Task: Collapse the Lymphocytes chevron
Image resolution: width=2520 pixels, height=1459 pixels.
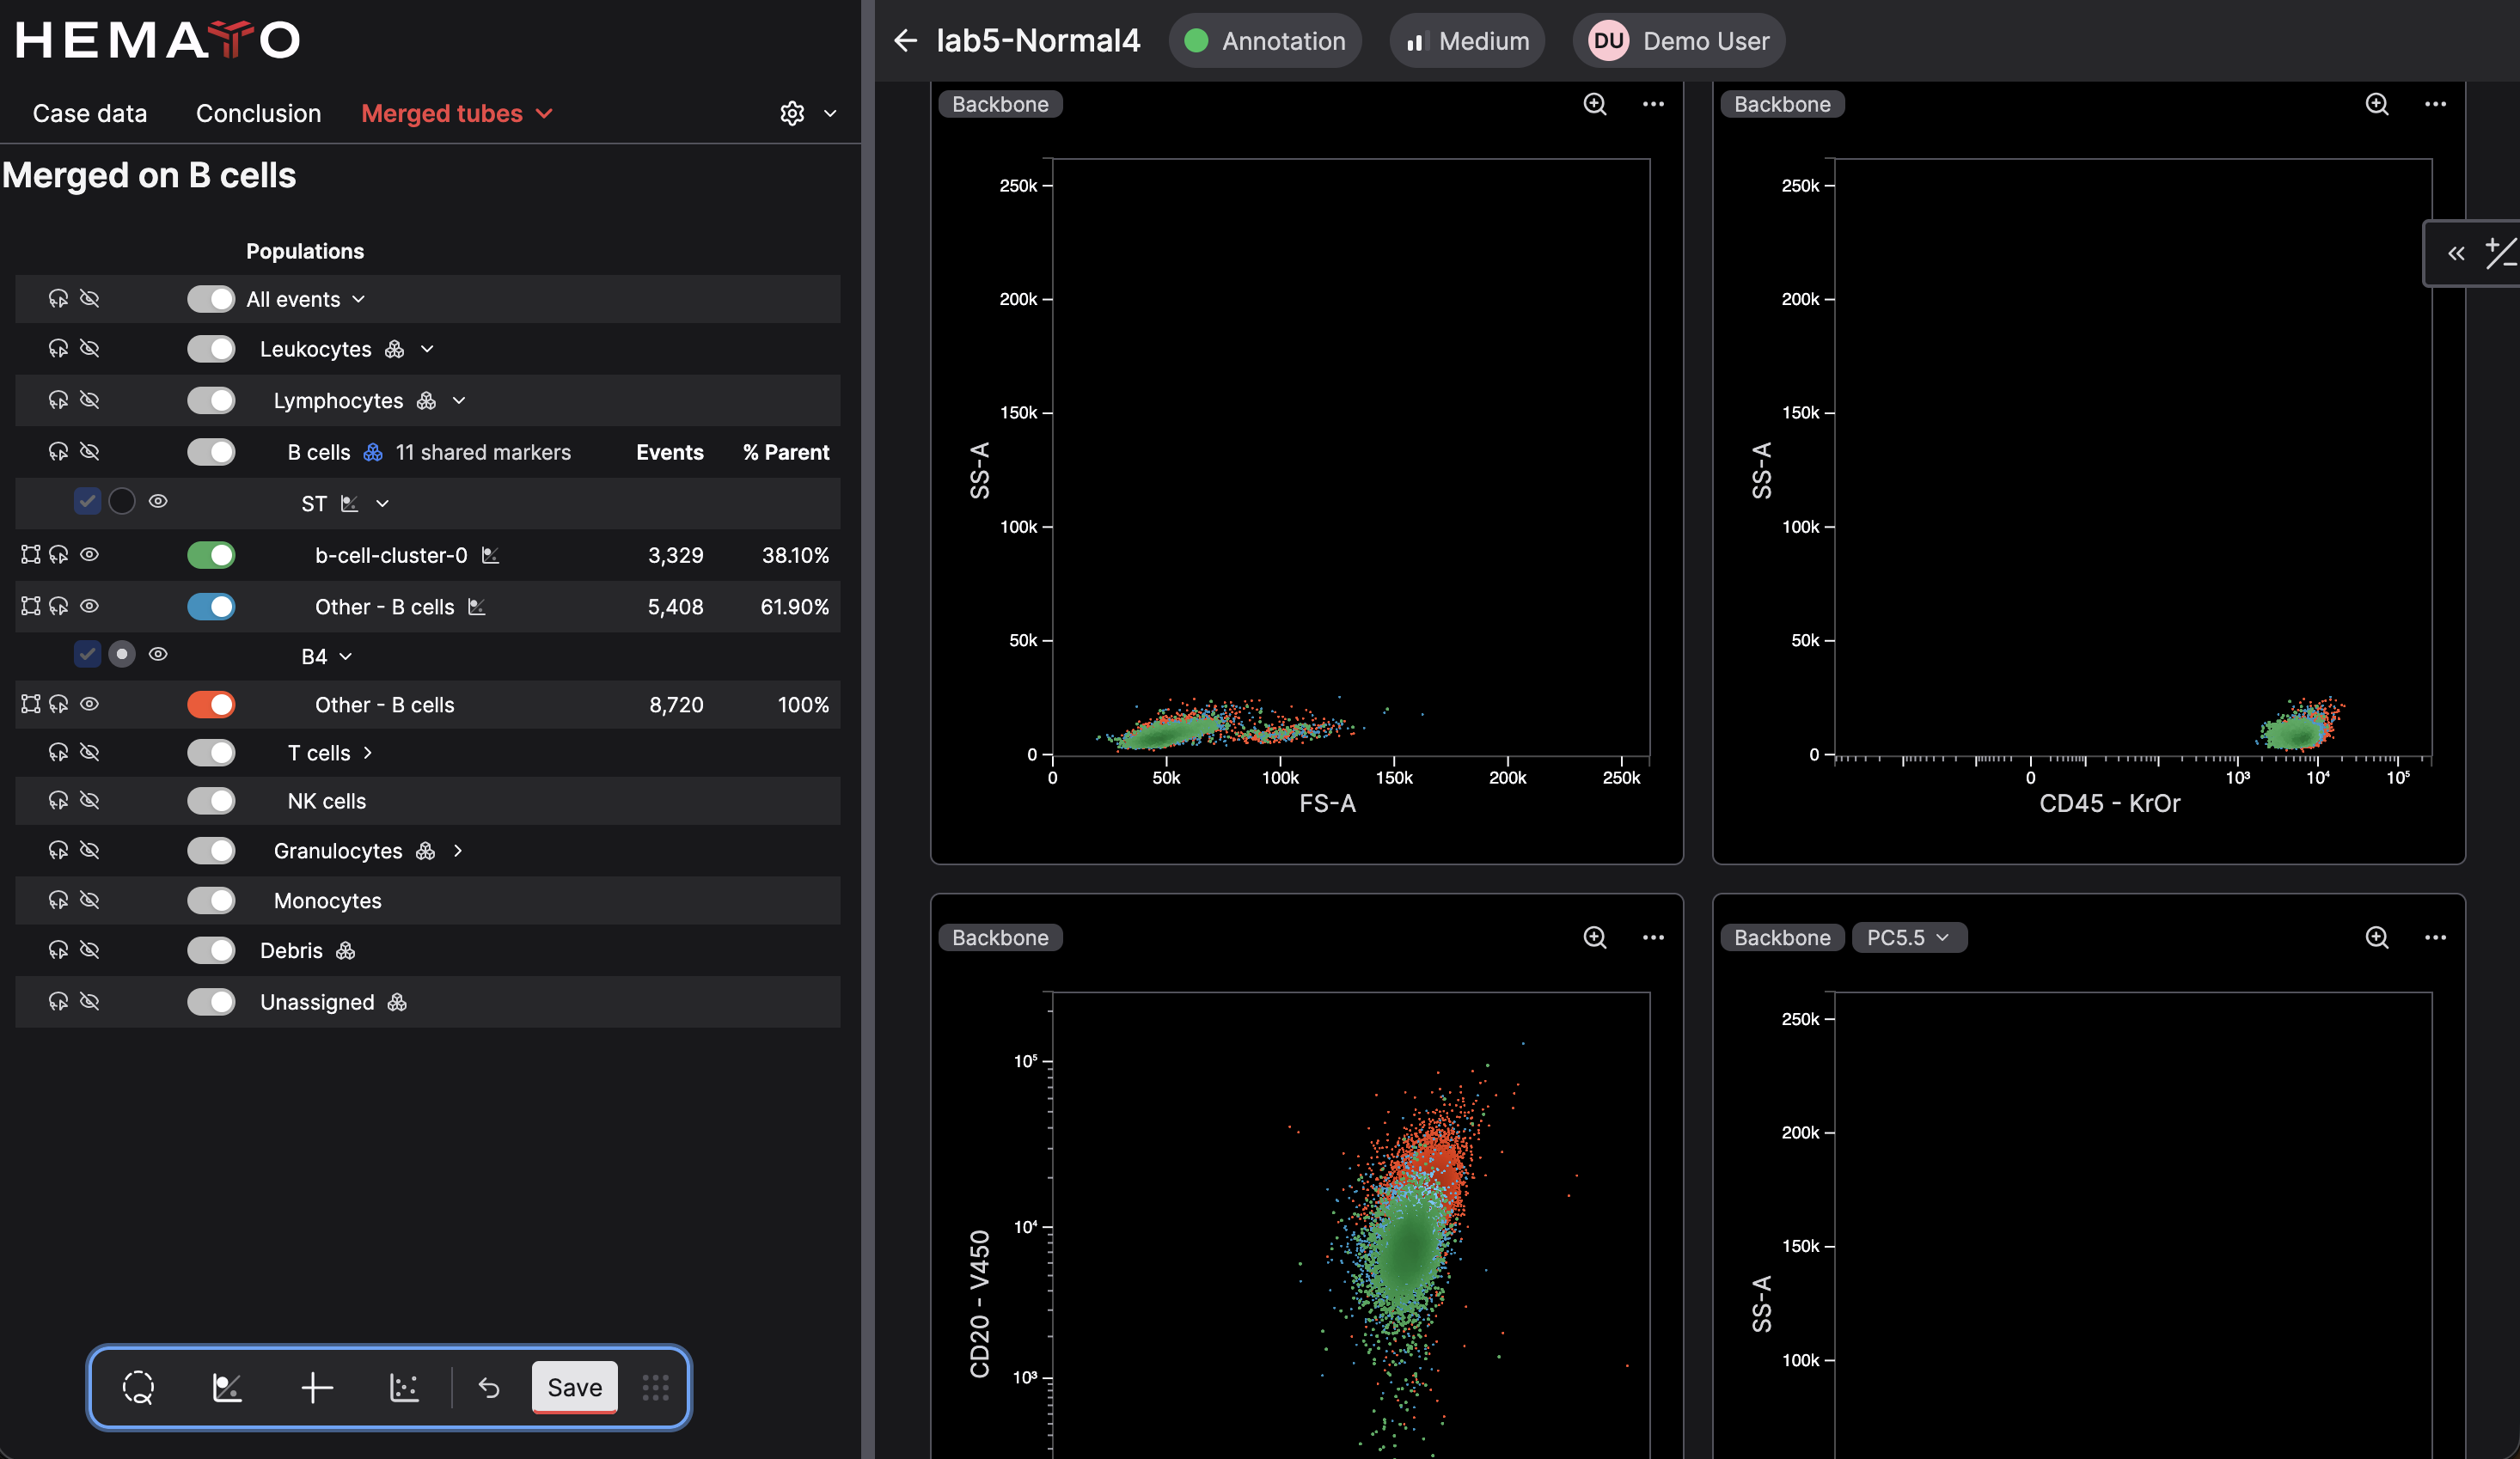Action: point(459,401)
